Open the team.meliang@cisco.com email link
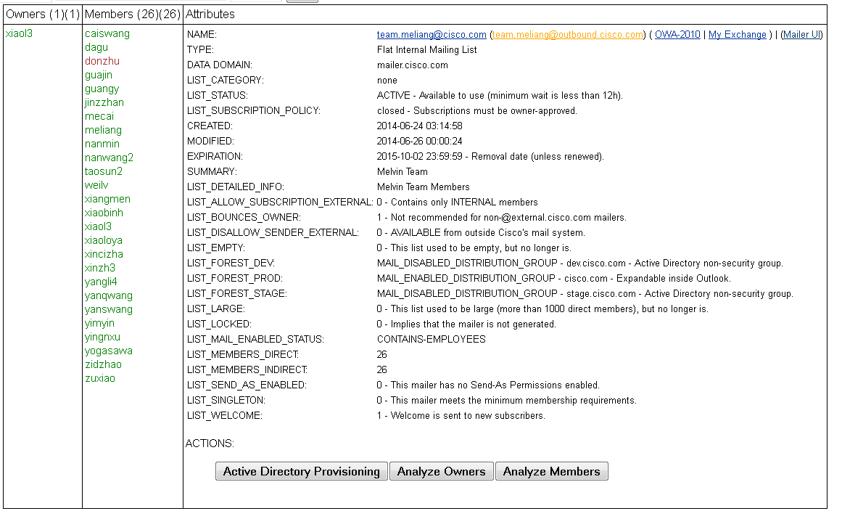The height and width of the screenshot is (511, 842). [x=432, y=34]
